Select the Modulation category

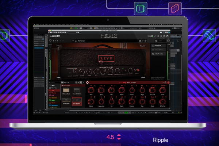[54, 105]
